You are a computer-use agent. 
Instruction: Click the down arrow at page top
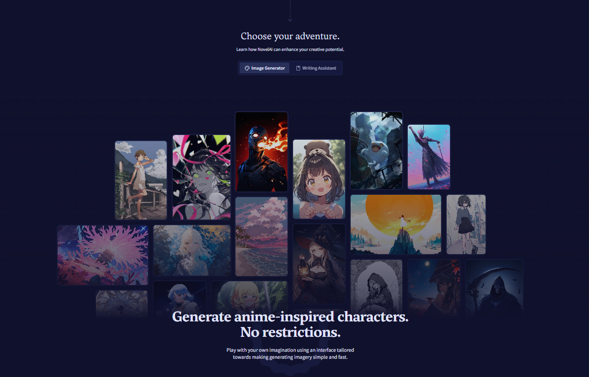(290, 20)
